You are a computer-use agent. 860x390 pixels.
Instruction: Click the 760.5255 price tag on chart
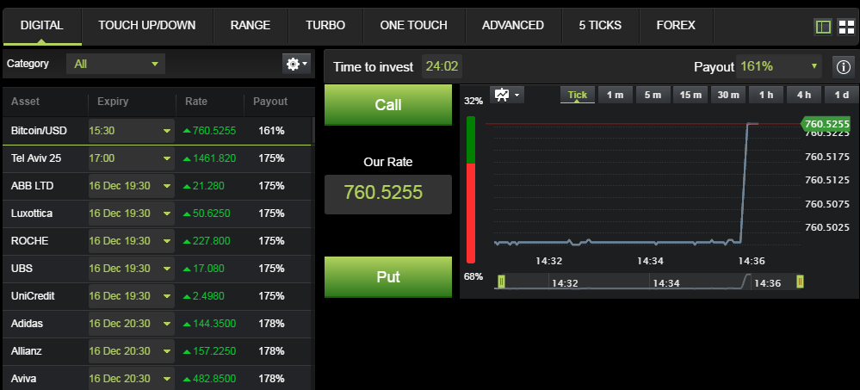(x=826, y=124)
